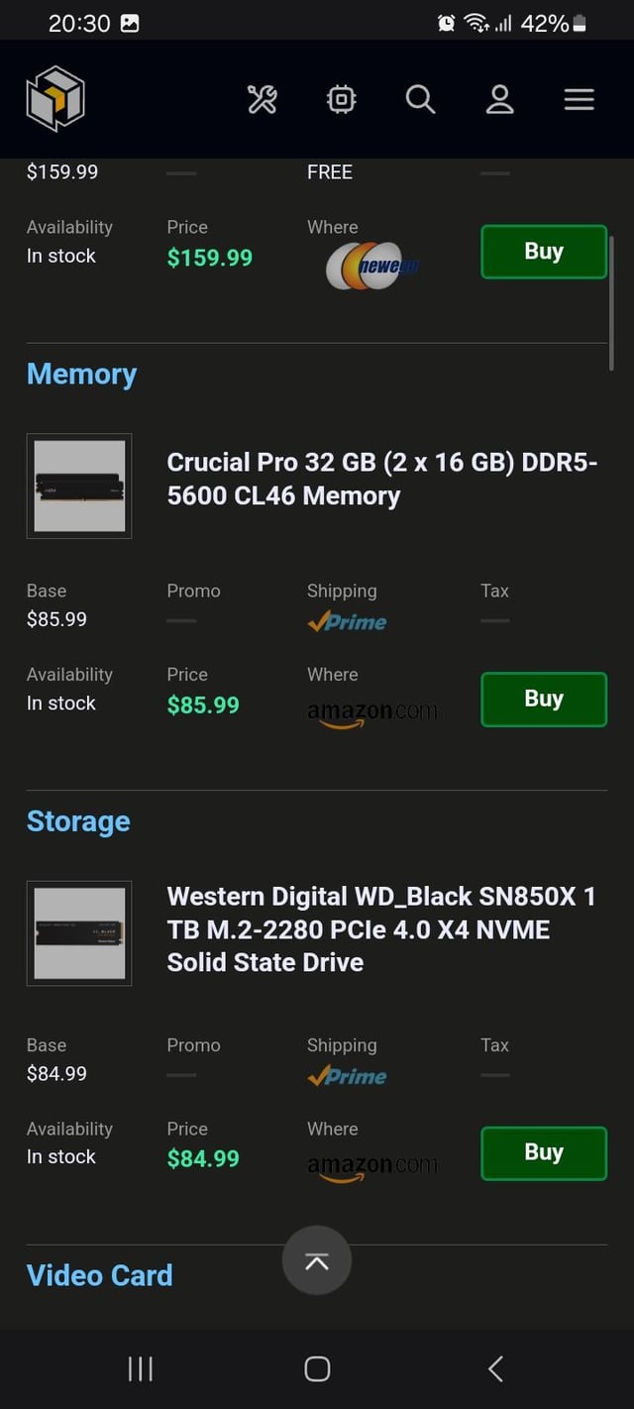Open the Video Card category heading
The height and width of the screenshot is (1409, 634).
(99, 1275)
